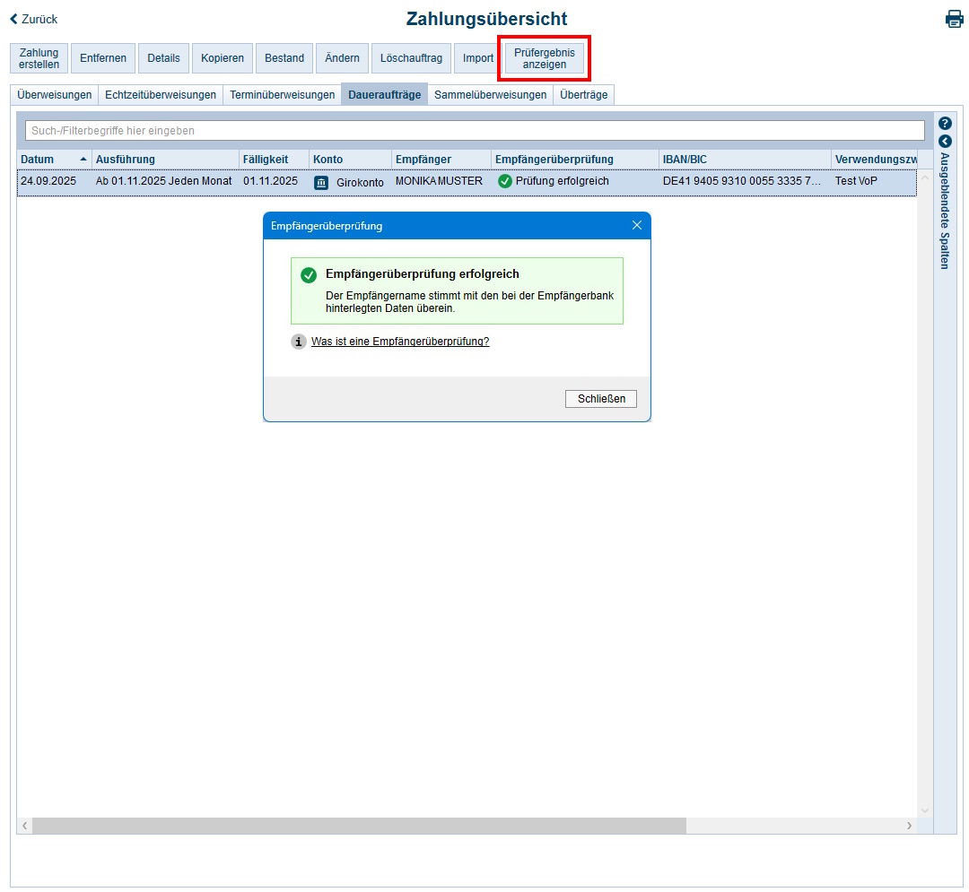Click the Zahlung erstellen button
The width and height of the screenshot is (969, 892).
coord(39,58)
